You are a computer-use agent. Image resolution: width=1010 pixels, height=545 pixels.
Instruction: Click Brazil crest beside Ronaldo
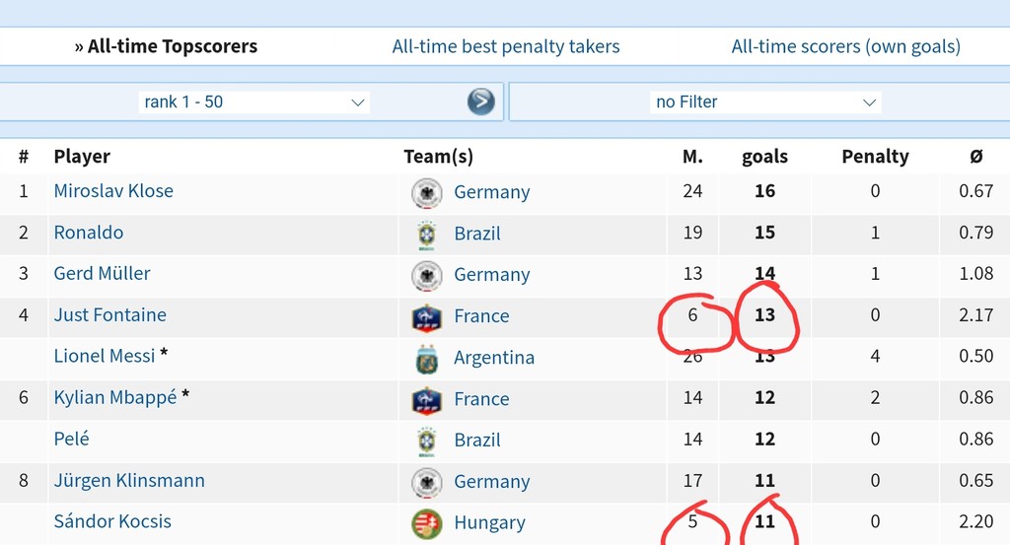[x=426, y=234]
